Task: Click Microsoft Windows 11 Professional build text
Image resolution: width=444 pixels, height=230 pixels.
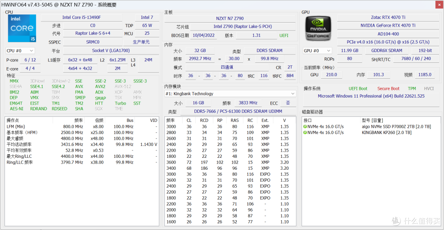Action: (x=371, y=96)
